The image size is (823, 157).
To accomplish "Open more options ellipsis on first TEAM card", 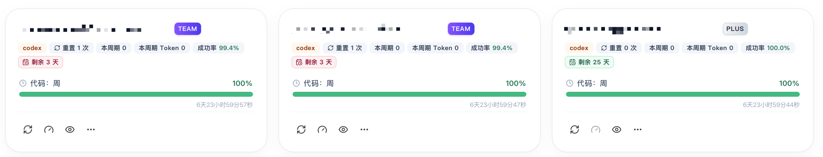I will coord(91,129).
